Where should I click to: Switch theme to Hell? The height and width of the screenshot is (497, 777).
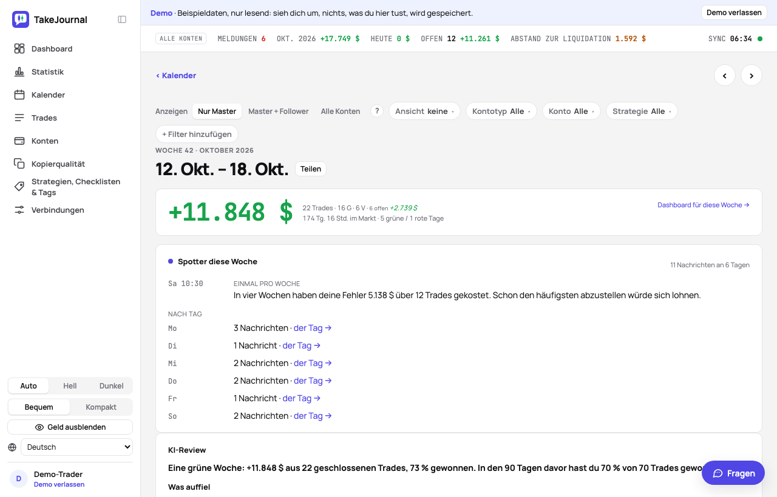[70, 386]
